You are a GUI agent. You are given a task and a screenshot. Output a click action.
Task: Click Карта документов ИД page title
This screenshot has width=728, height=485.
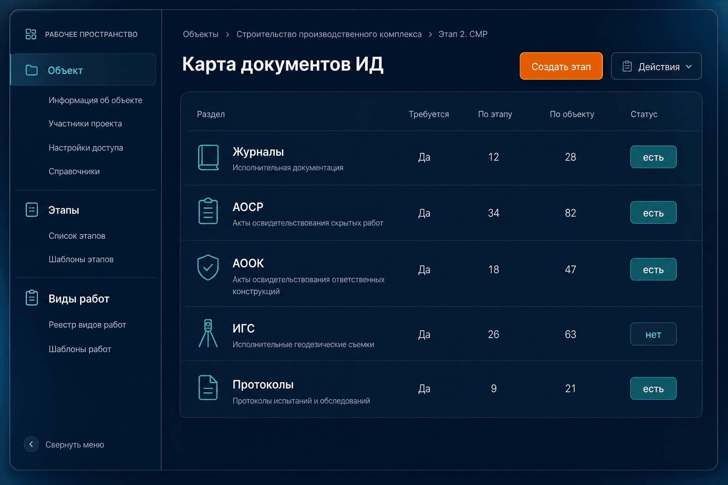[x=282, y=64]
